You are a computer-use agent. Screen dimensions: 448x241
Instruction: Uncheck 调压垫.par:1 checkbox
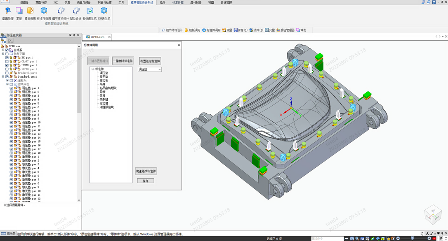pos(11,88)
